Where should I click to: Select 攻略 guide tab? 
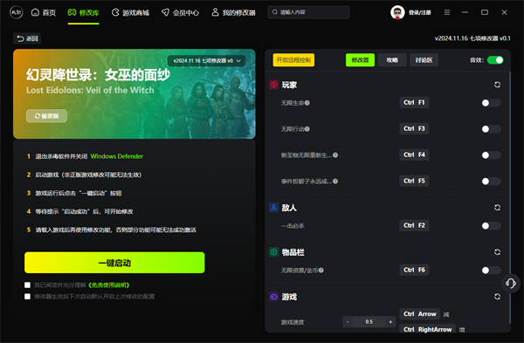click(x=392, y=60)
